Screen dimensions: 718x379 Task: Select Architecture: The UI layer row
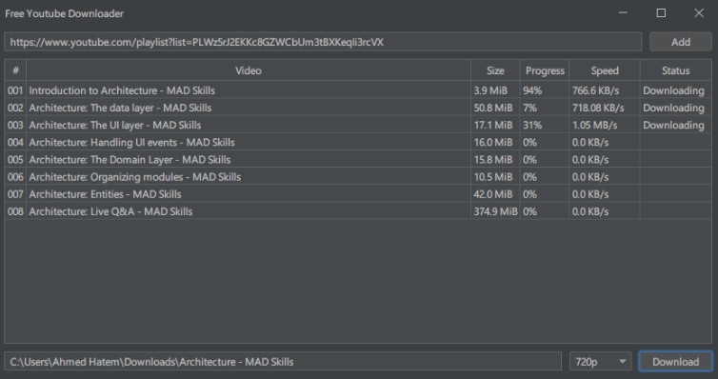(358, 125)
